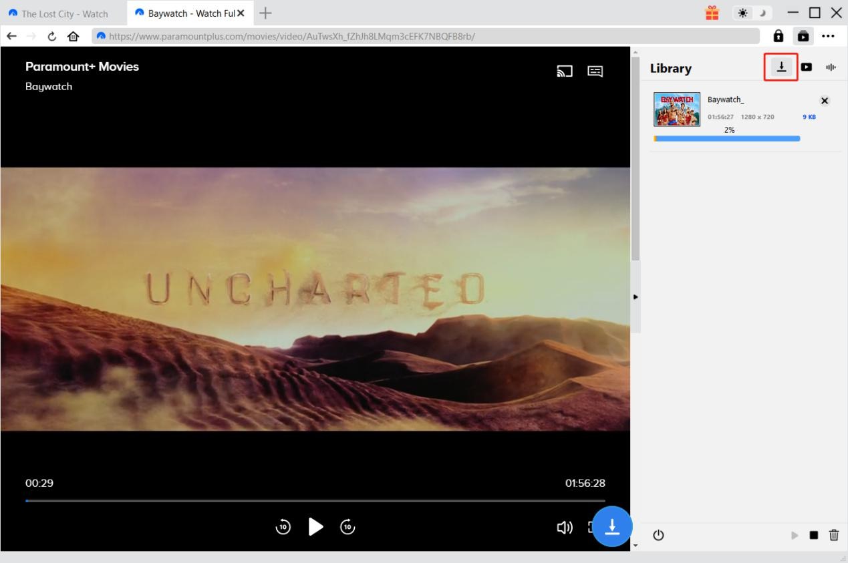
Task: Select the Baywatch - Watch Full tab
Action: [187, 13]
